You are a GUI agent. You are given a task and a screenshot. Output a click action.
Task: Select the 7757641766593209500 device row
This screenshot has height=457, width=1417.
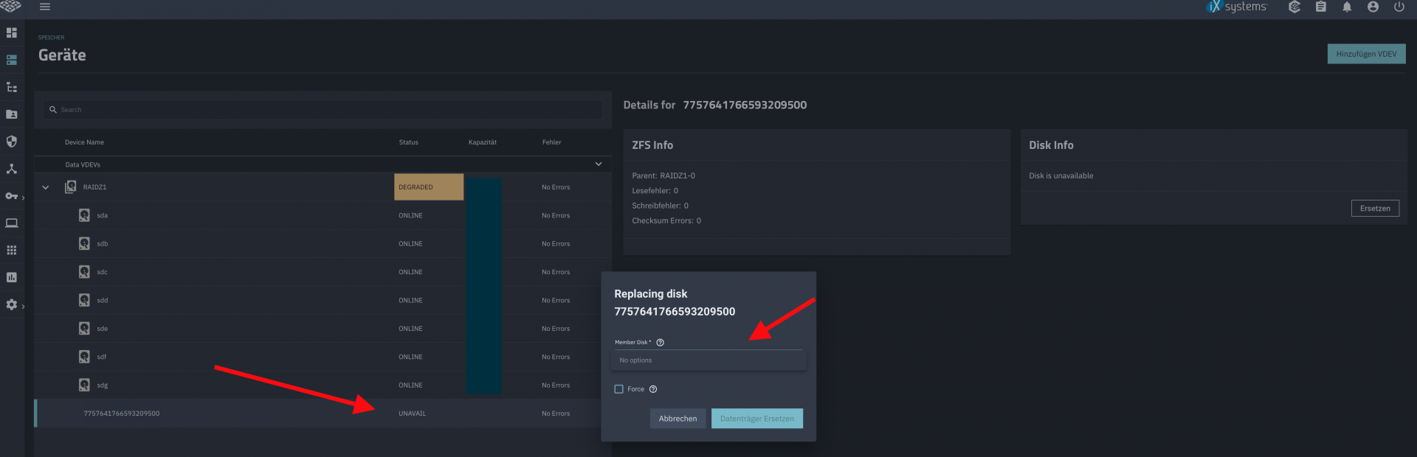pos(323,414)
